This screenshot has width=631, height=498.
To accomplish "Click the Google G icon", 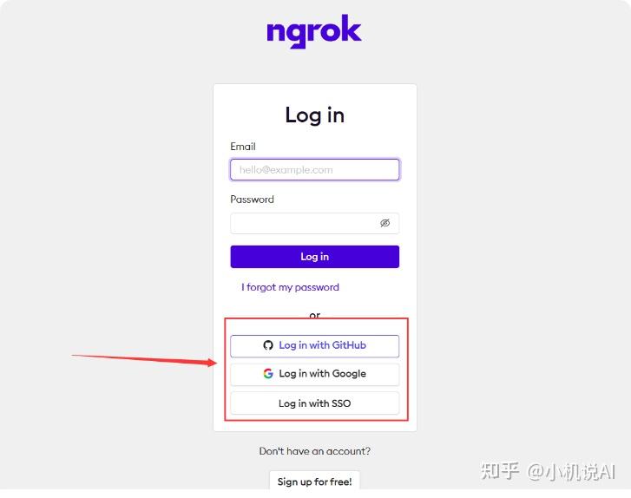I will (268, 374).
